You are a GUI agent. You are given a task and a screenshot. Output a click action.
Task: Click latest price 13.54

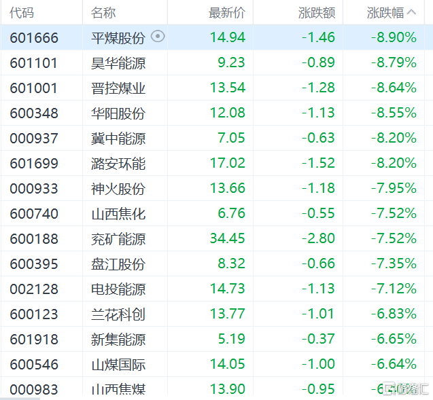(228, 88)
